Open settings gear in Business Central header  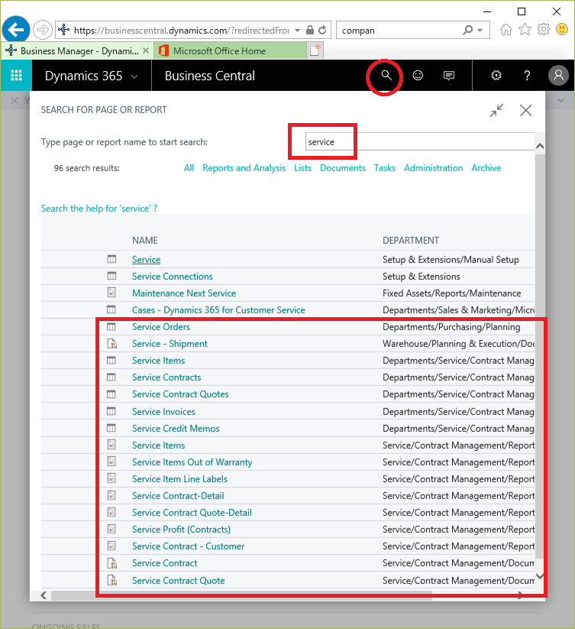[496, 76]
